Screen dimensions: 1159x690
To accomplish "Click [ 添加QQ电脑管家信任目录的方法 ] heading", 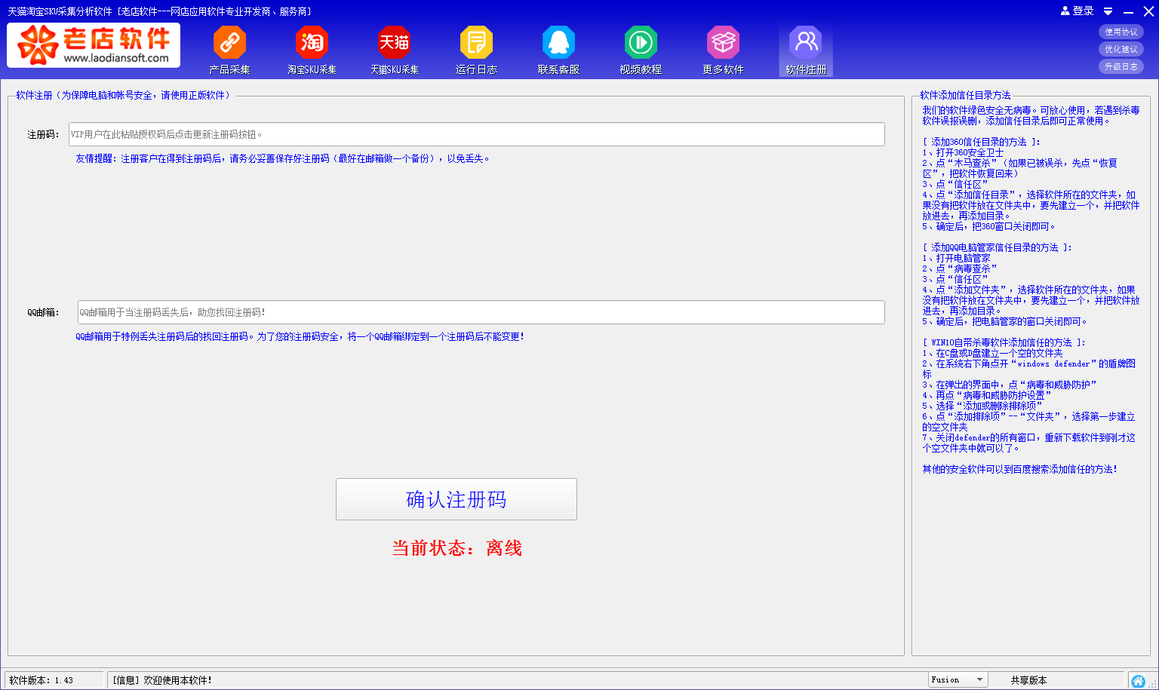I will coord(997,247).
